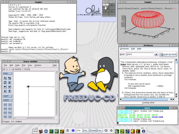Click the up arrow button in Grace
The image size is (179, 134).
pos(9,91)
